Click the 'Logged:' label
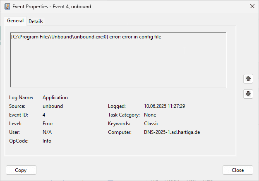259x181 pixels. pyautogui.click(x=117, y=106)
